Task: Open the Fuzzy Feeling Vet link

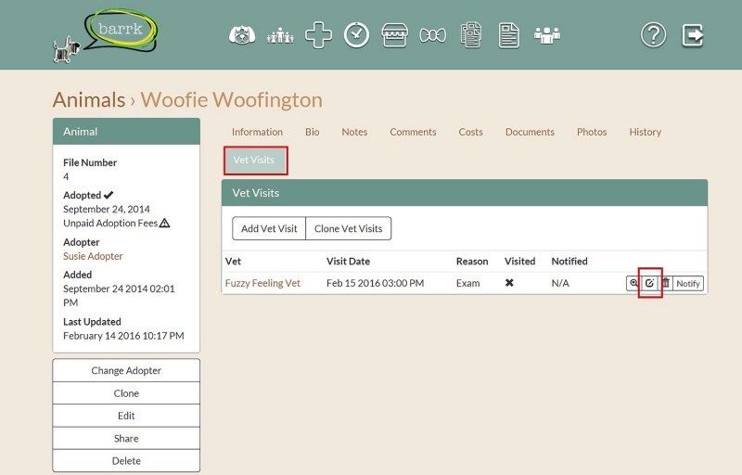Action: coord(262,283)
